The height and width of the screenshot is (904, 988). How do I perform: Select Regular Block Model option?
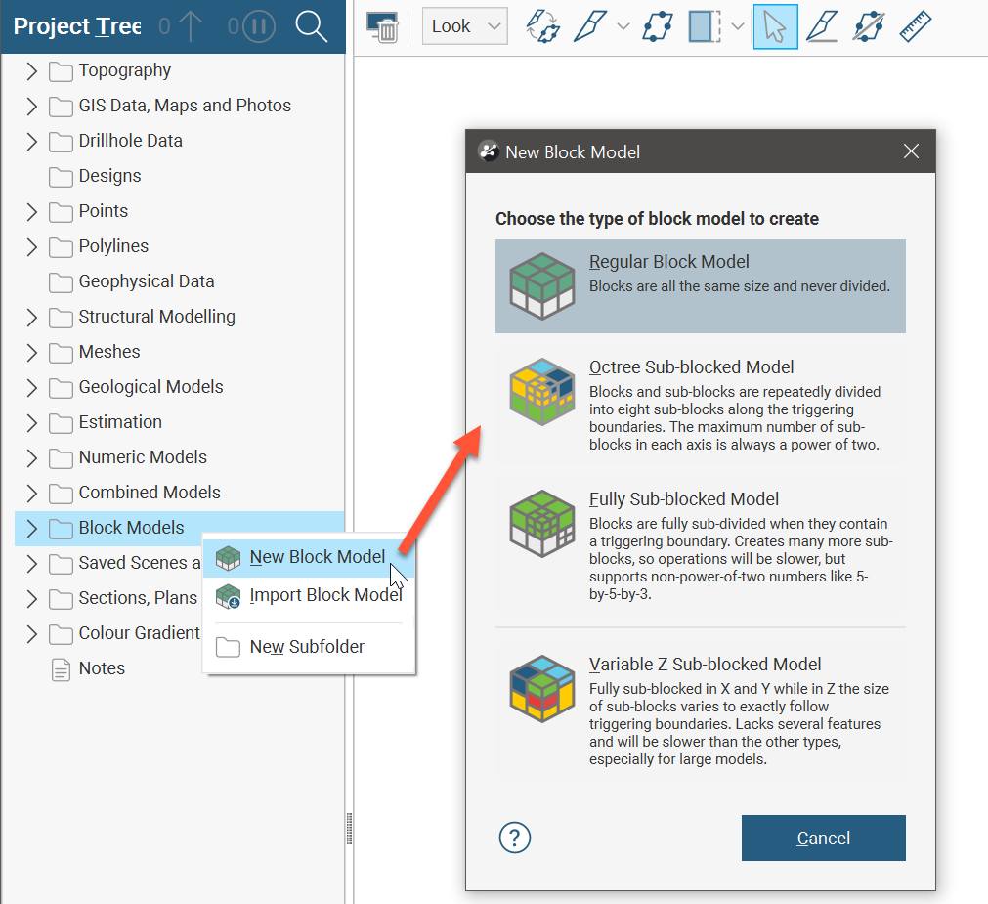(x=700, y=286)
